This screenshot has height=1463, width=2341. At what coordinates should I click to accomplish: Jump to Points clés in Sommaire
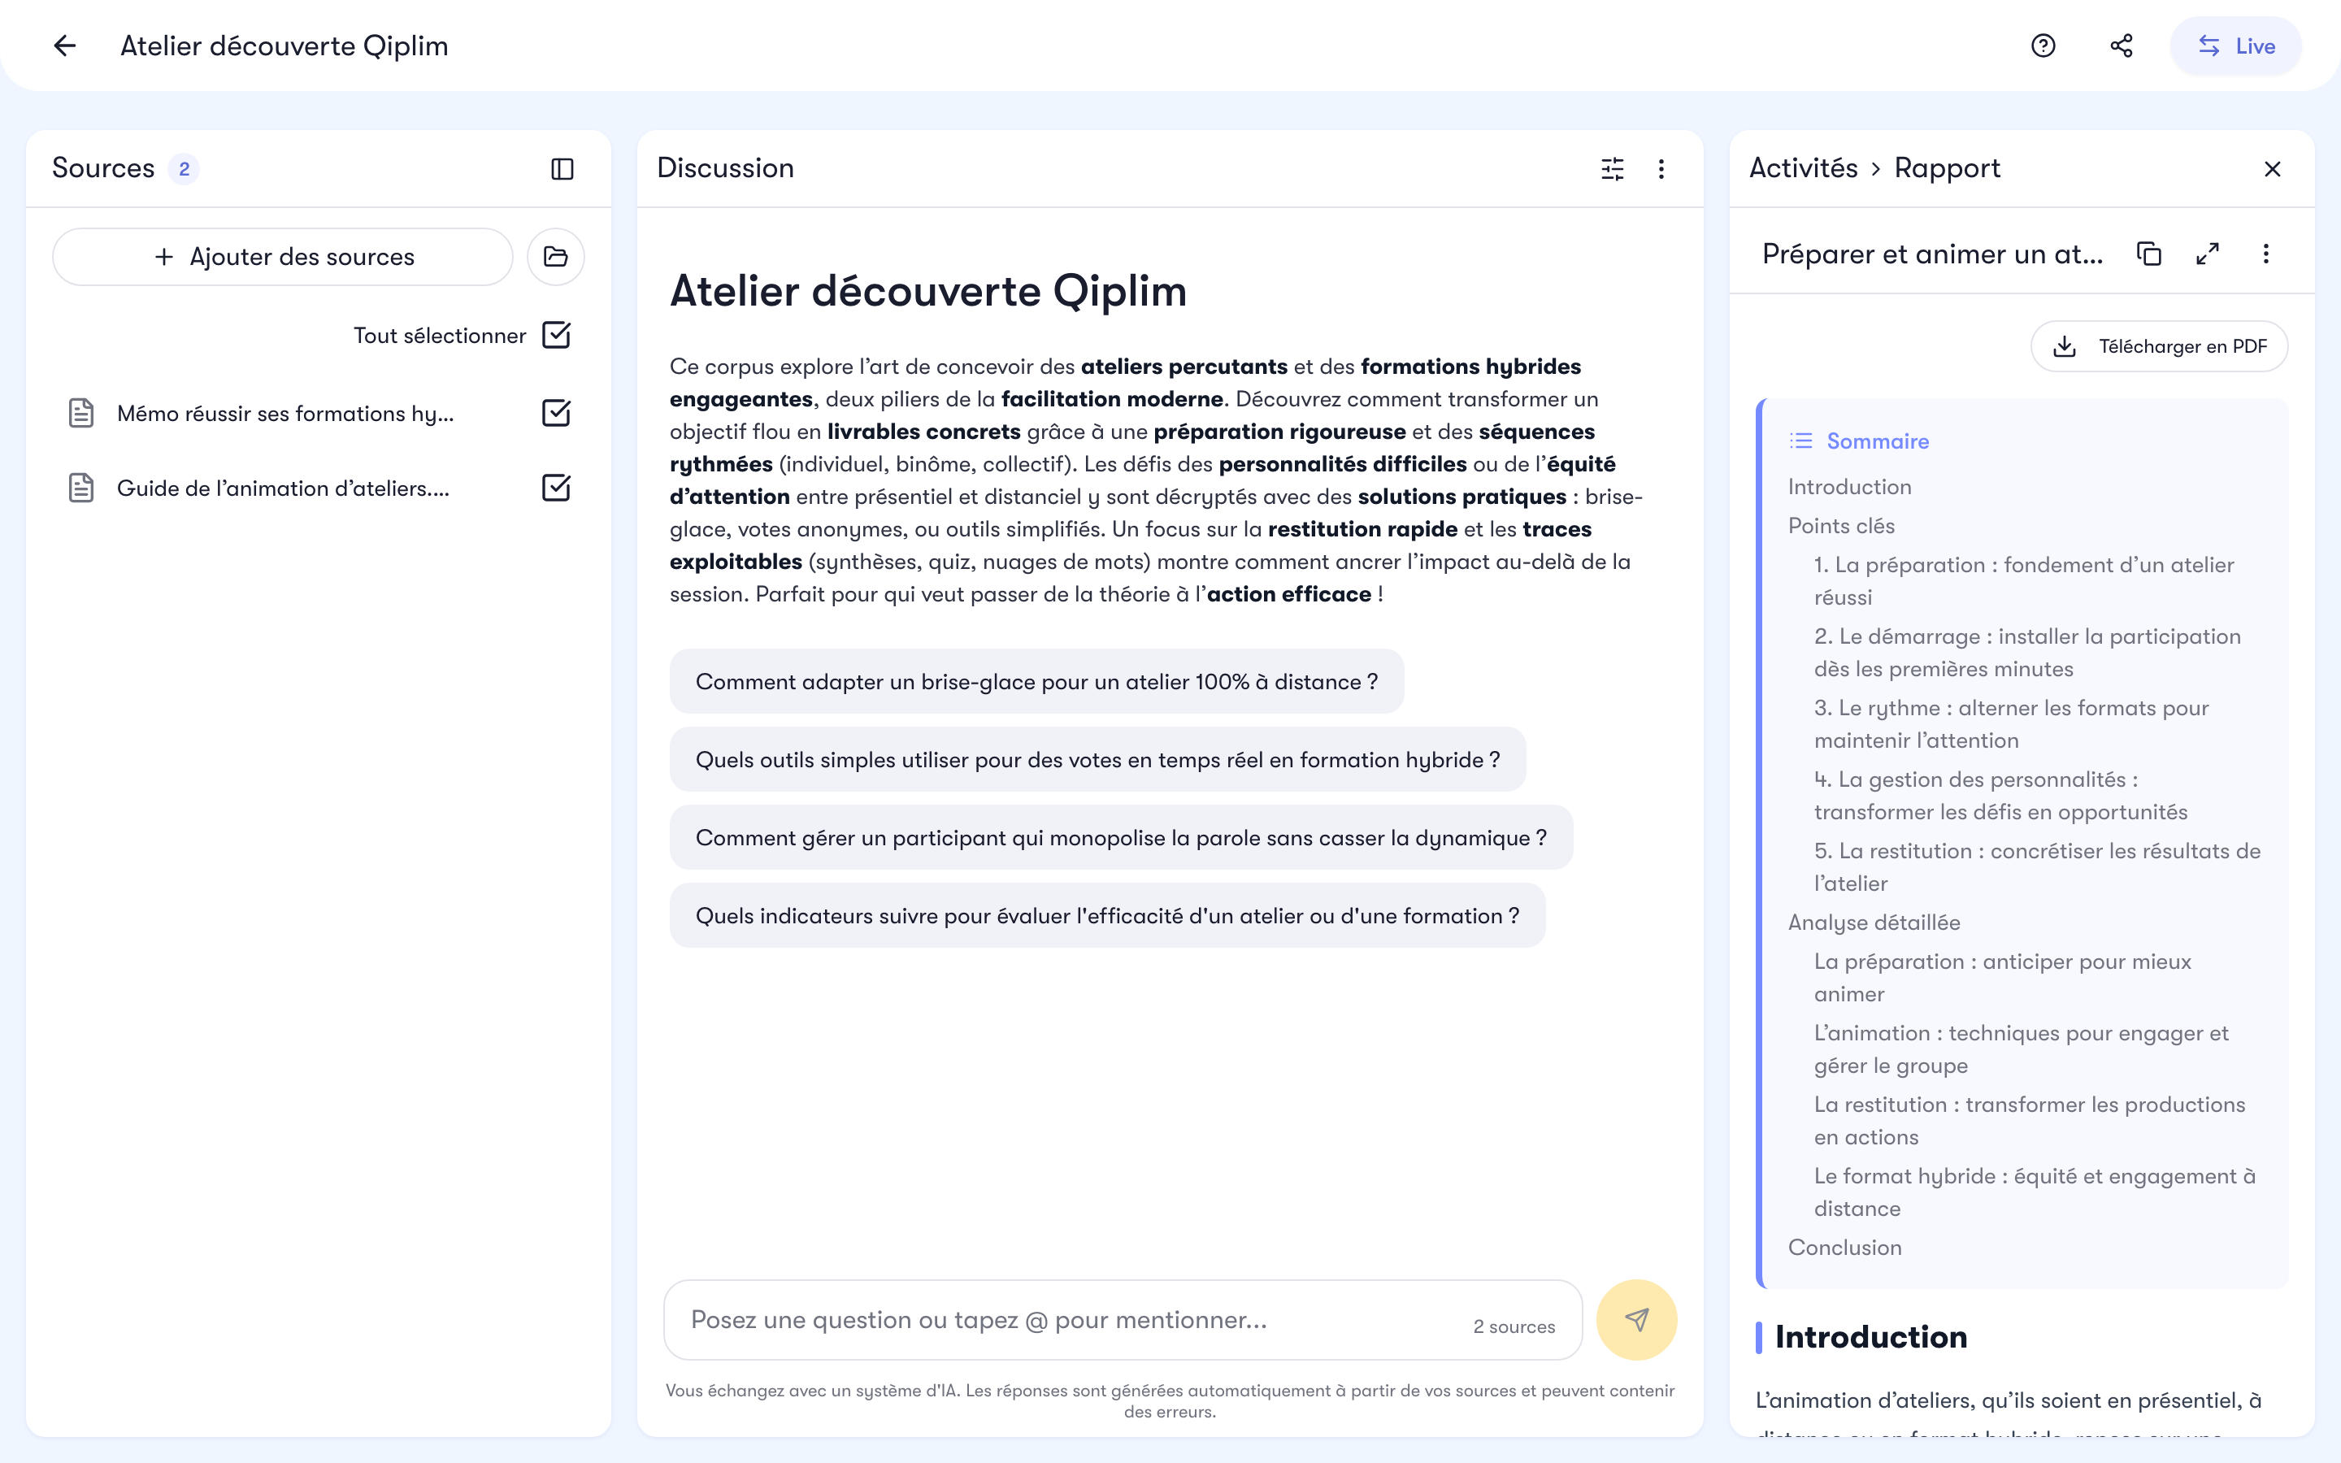pos(1841,525)
